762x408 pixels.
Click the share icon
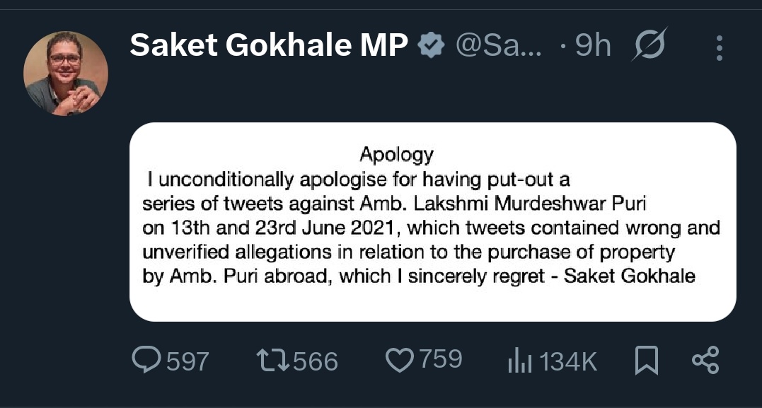click(x=705, y=361)
